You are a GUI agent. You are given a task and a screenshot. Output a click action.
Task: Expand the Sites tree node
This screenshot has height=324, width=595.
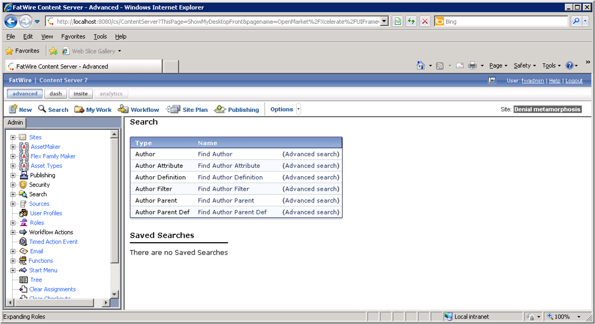coord(13,137)
